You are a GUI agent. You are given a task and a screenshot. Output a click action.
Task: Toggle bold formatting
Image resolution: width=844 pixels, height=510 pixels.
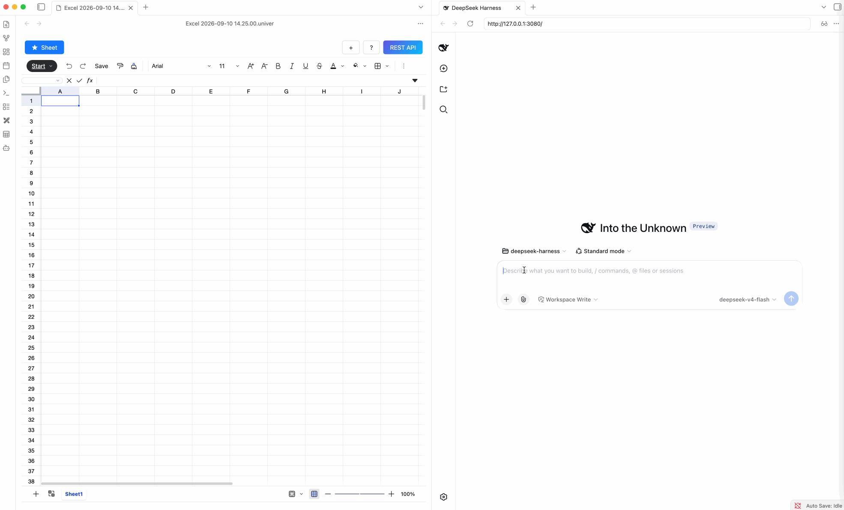[x=278, y=66]
